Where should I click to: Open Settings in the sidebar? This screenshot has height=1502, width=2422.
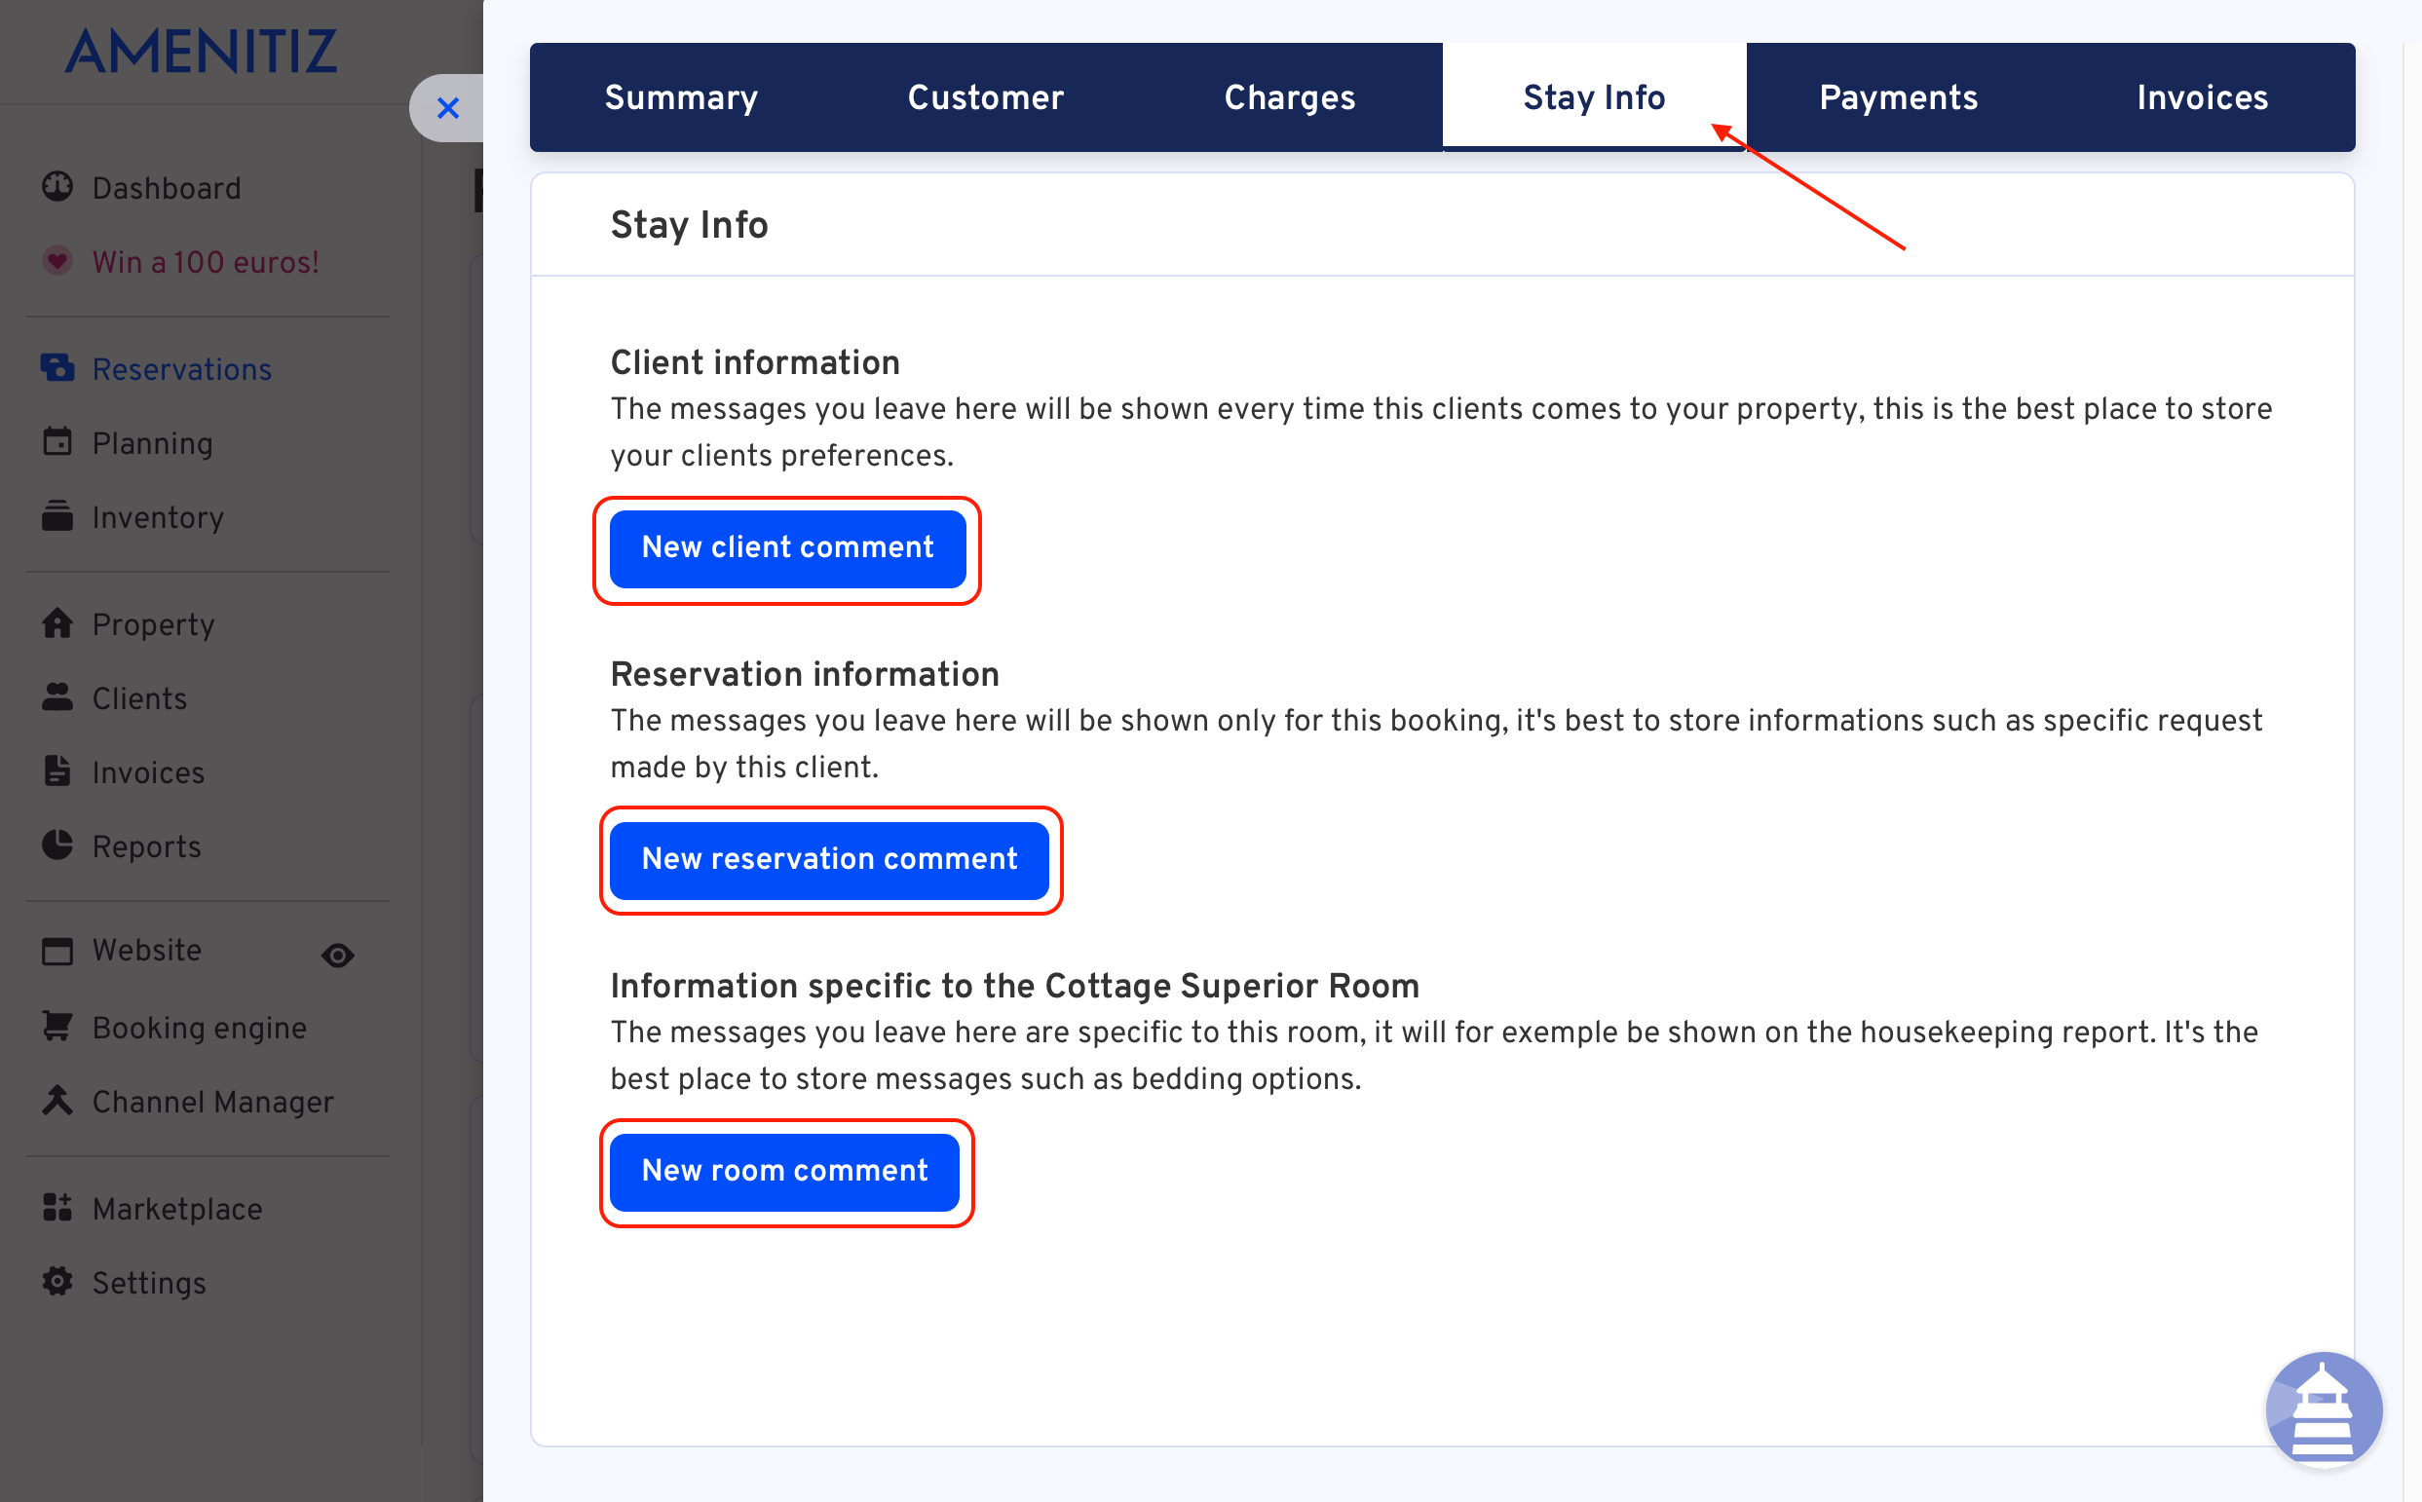click(149, 1284)
